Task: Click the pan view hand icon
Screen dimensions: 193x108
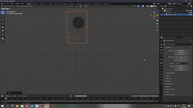Action: click(157, 24)
